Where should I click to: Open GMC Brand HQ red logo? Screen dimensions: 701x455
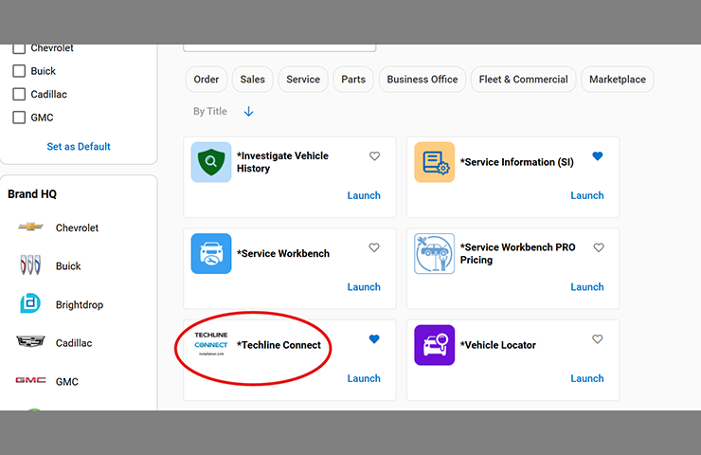[30, 380]
